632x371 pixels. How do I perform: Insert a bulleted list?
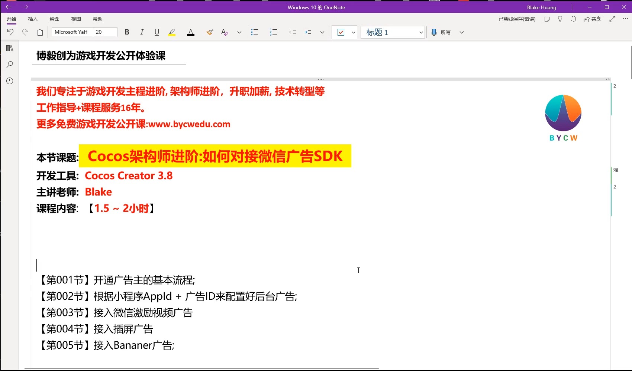tap(255, 32)
